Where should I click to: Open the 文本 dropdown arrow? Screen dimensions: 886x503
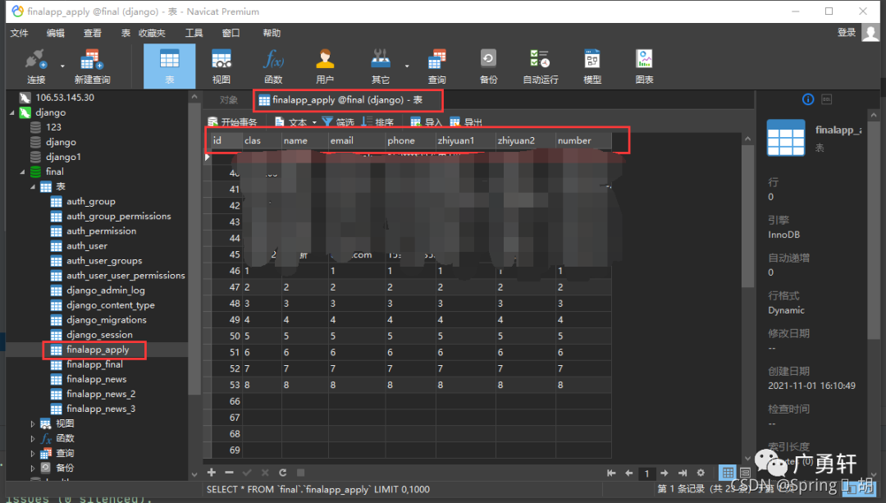tap(314, 123)
